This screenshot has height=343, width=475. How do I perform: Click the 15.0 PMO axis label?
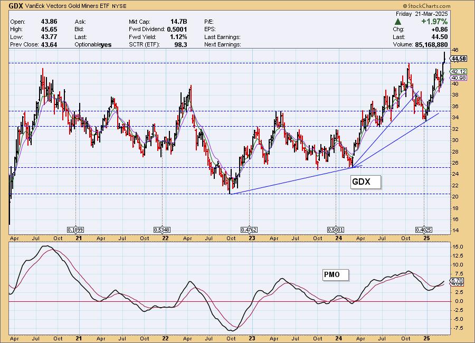pos(458,247)
